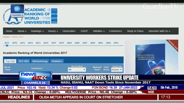The height and width of the screenshot is (103, 184).
Task: Click the News Track Channels 24 logo
Action: 36,78
